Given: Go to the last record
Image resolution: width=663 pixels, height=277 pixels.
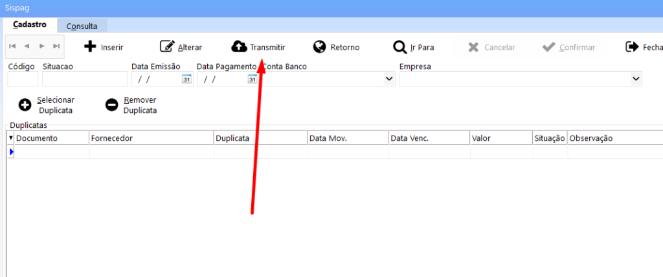Looking at the screenshot, I should pos(56,46).
